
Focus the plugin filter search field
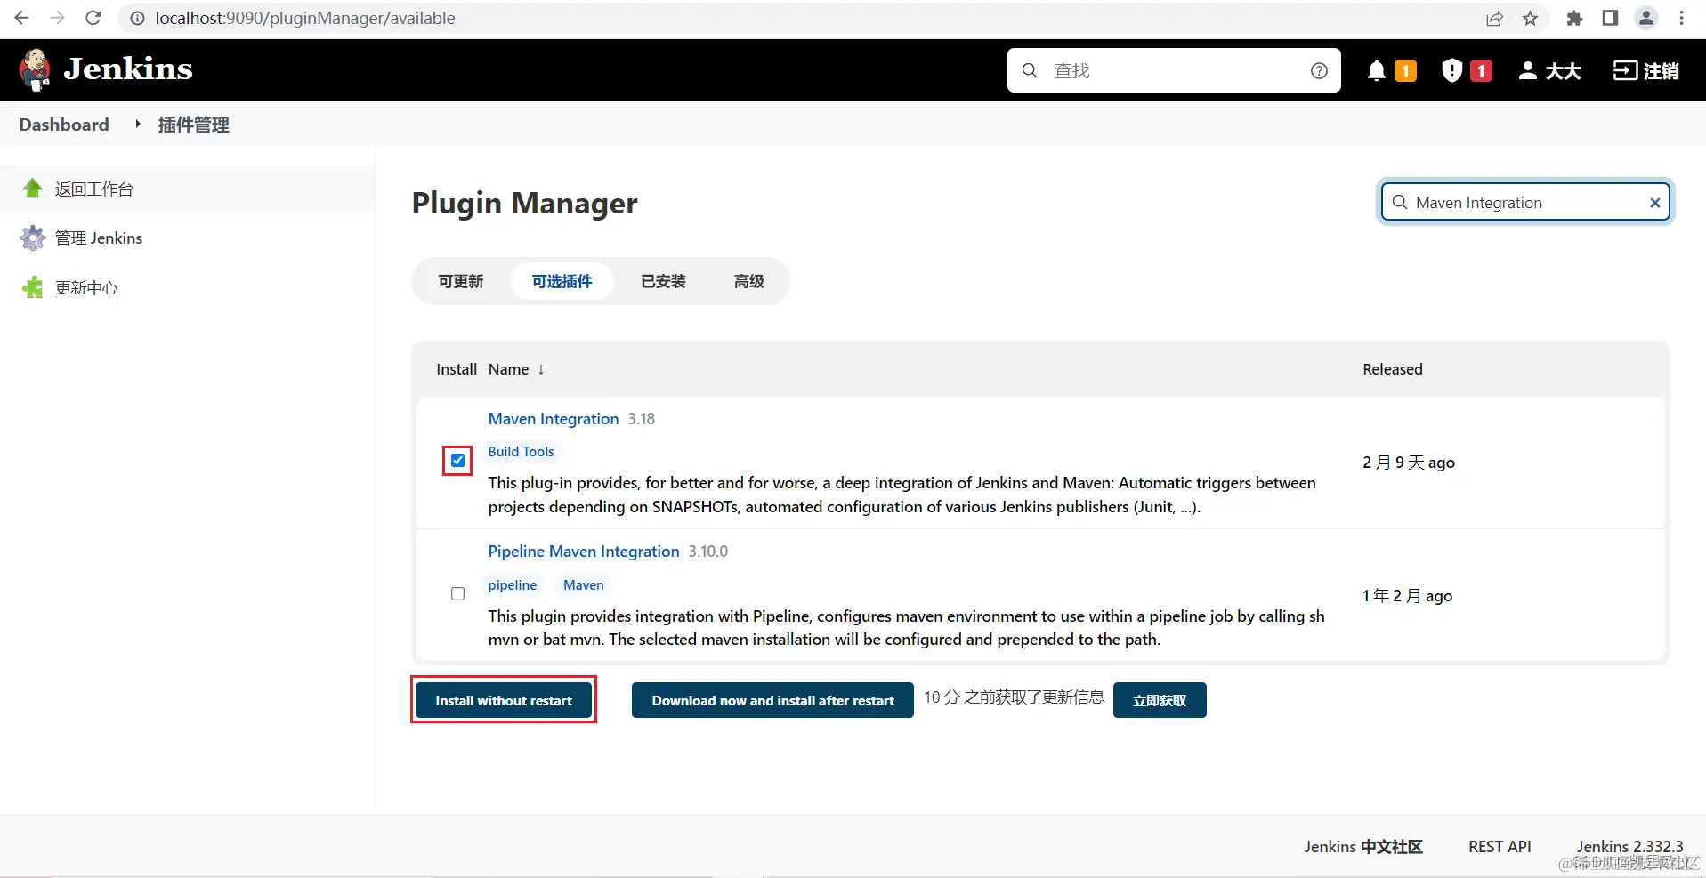pos(1526,202)
